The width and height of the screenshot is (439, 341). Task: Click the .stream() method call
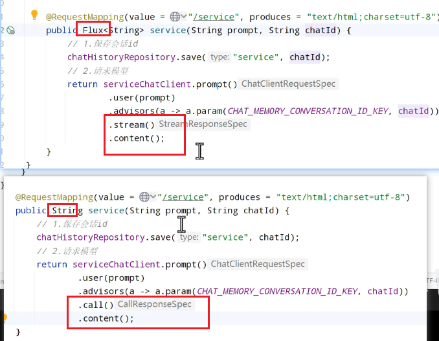(131, 124)
